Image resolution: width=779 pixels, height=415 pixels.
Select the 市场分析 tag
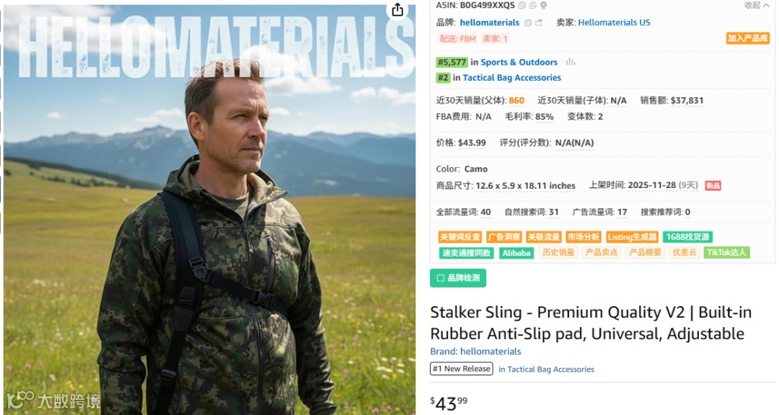pyautogui.click(x=584, y=237)
